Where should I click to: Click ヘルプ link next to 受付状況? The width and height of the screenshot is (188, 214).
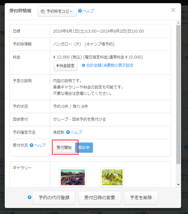(x=40, y=145)
